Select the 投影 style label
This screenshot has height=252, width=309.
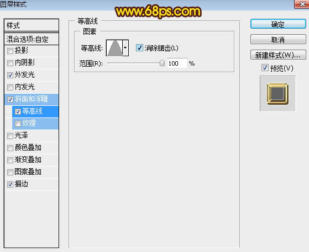pyautogui.click(x=22, y=51)
